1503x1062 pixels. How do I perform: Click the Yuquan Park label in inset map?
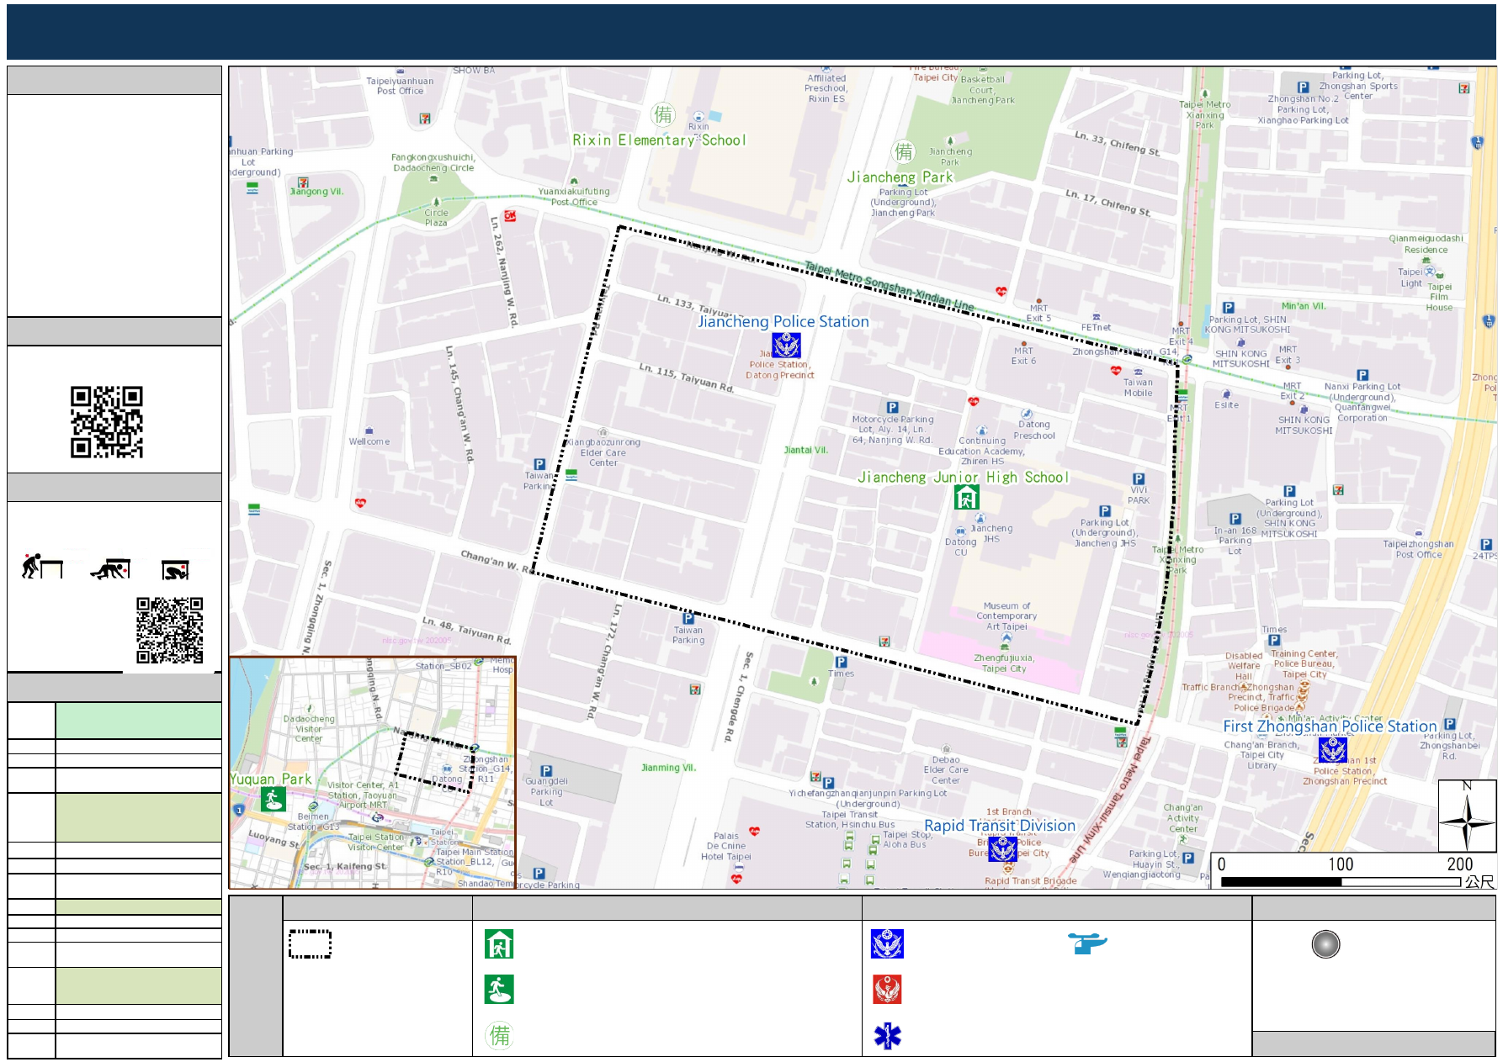270,779
